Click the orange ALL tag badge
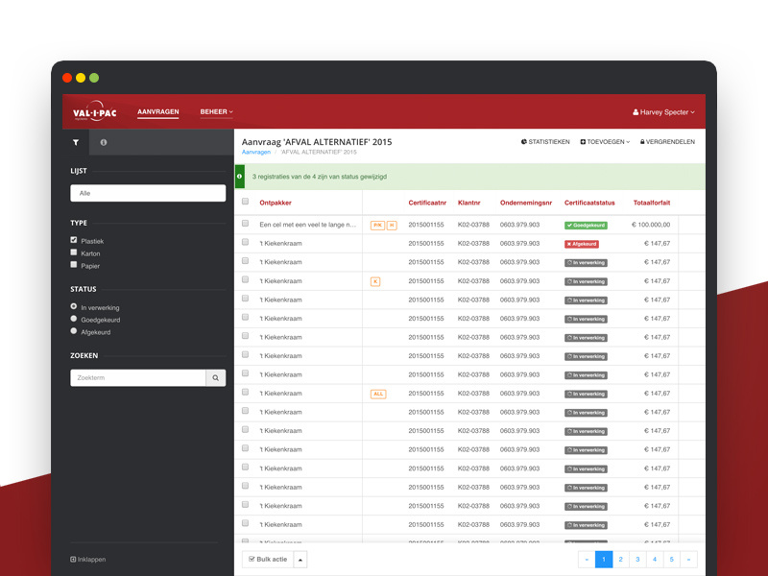The image size is (768, 576). (377, 394)
